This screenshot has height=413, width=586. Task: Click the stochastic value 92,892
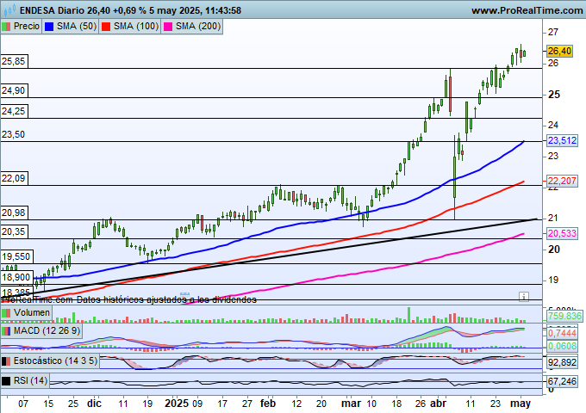[x=563, y=362]
